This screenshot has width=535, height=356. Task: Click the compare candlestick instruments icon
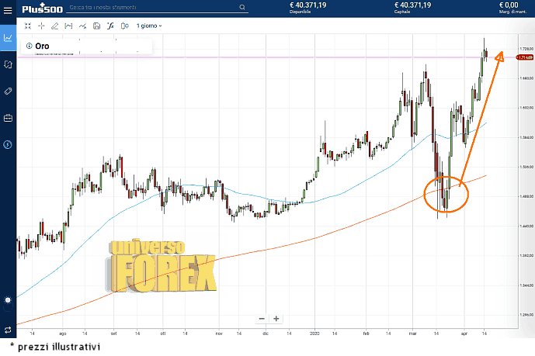[123, 26]
